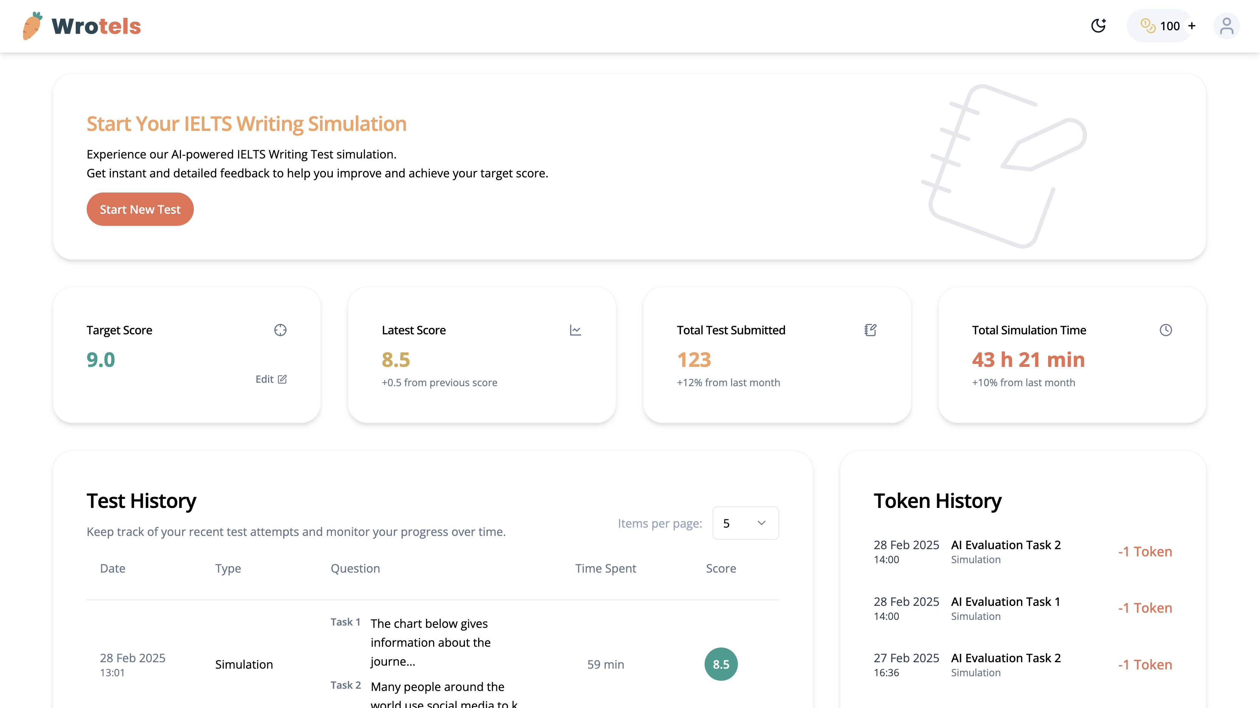The image size is (1260, 708).
Task: Click the Time Spent column header
Action: (x=605, y=568)
